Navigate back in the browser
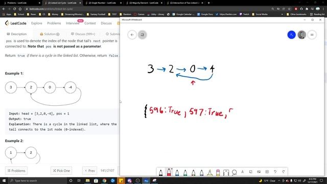This screenshot has height=184, width=327. tap(4, 9)
